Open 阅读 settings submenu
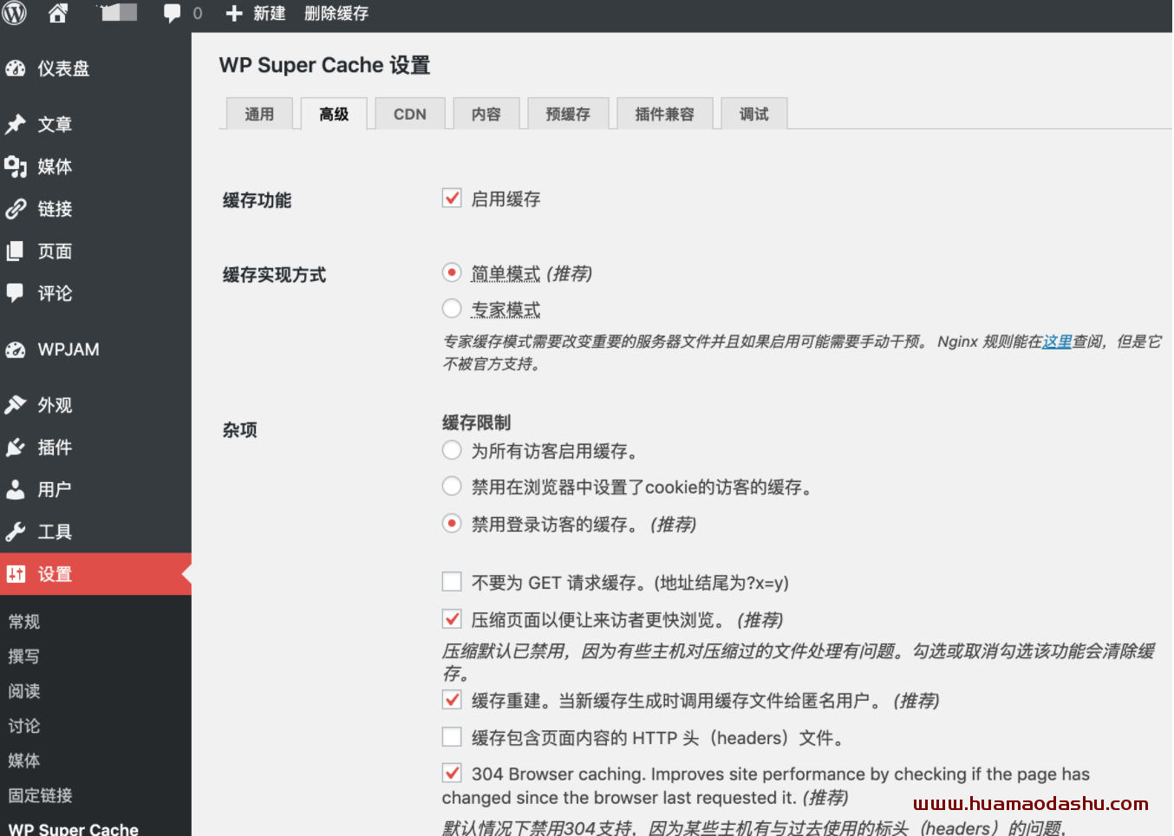This screenshot has width=1174, height=836. click(24, 691)
